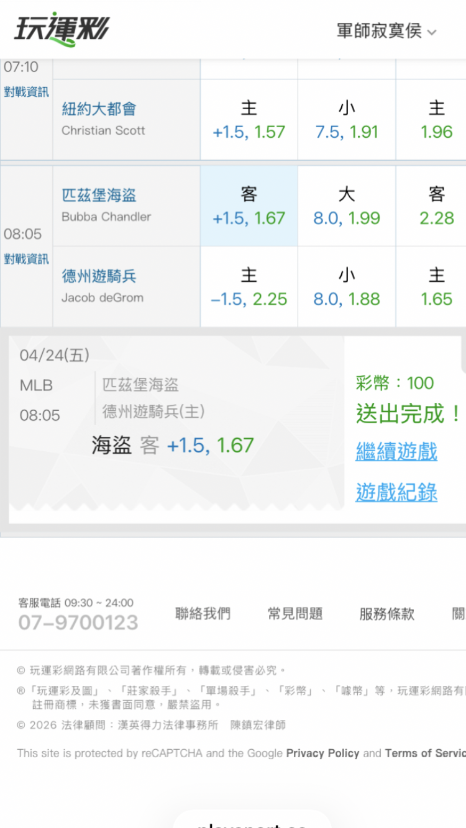Select 小 8.0, 1.88 total option
466x828 pixels.
[x=347, y=287]
